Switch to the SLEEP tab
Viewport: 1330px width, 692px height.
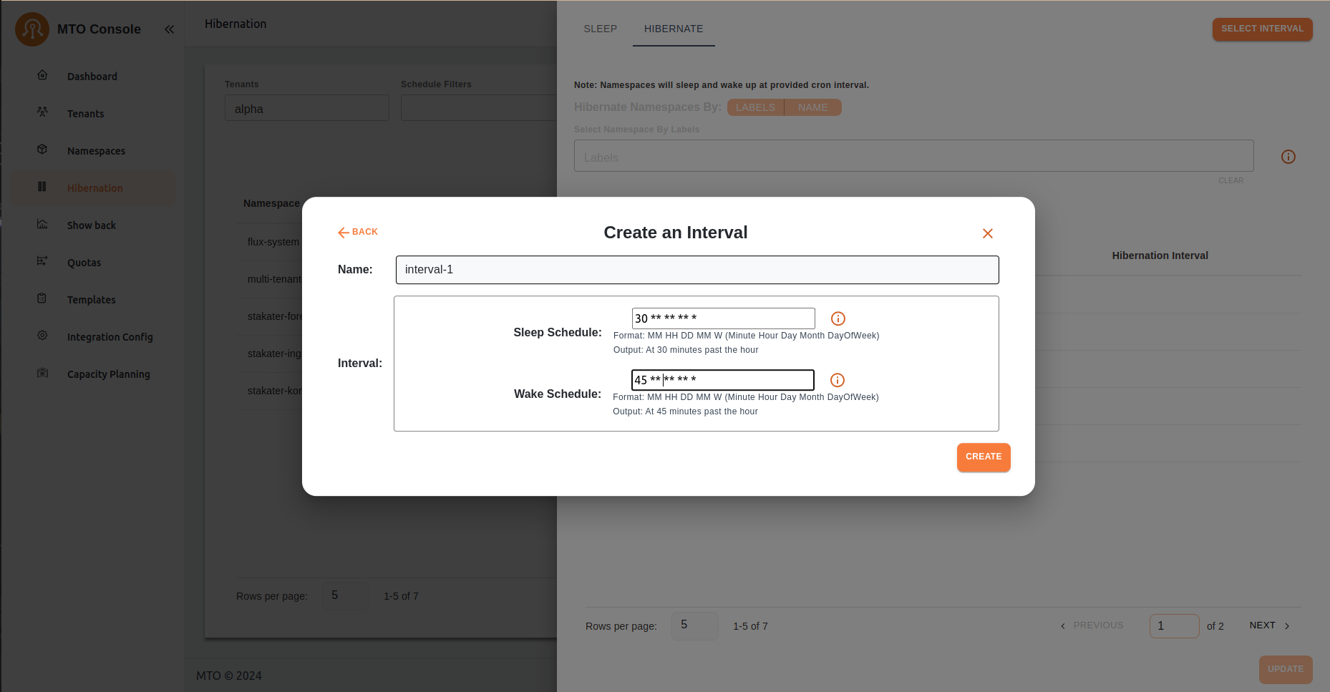[x=600, y=29]
